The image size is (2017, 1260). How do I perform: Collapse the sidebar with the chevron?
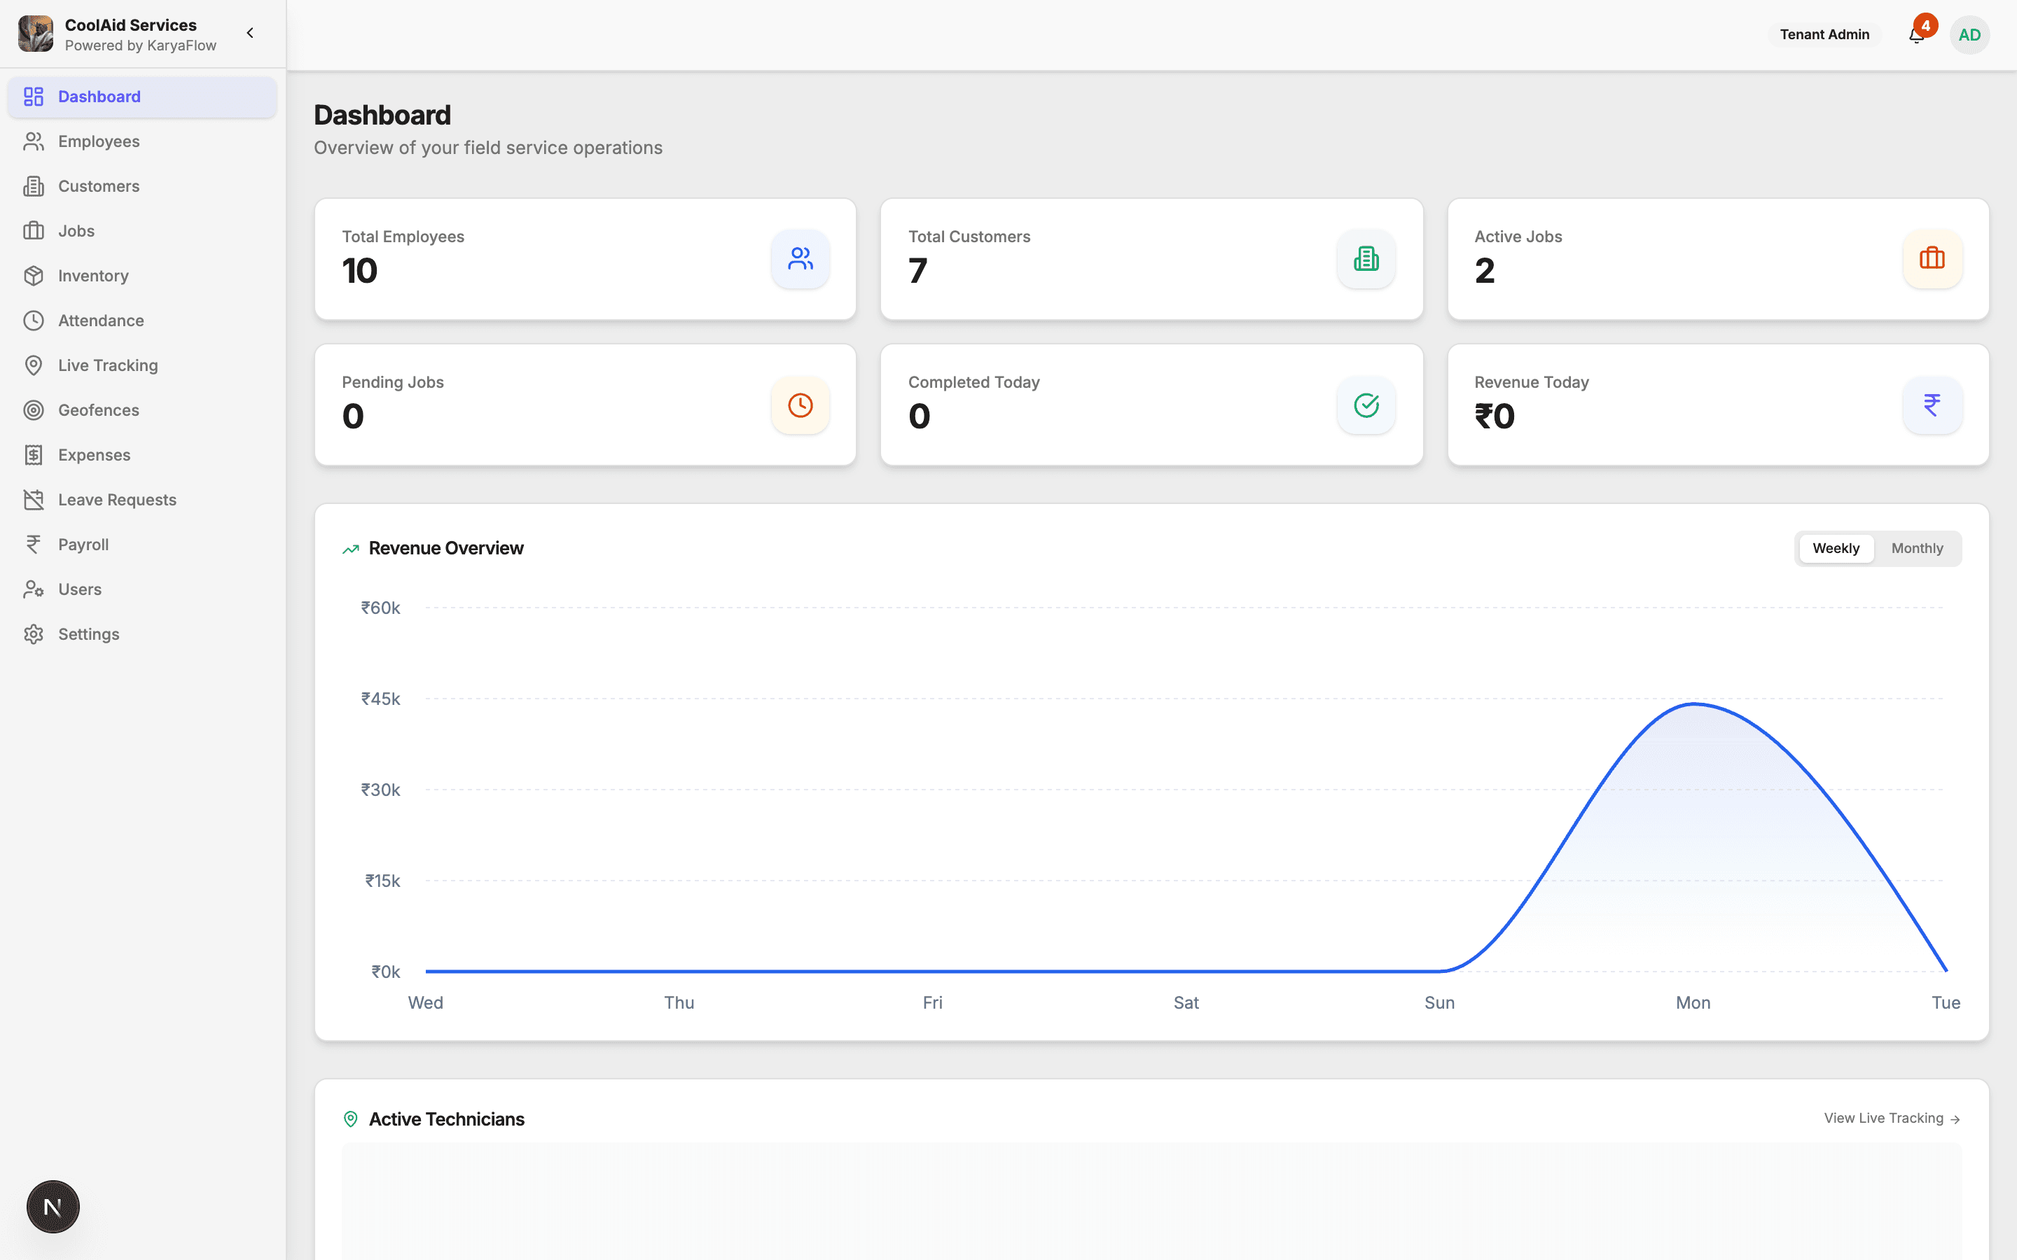[x=250, y=34]
